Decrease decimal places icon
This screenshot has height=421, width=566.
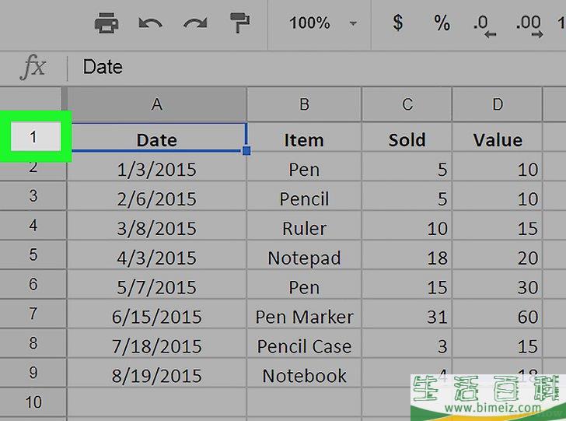click(x=485, y=24)
